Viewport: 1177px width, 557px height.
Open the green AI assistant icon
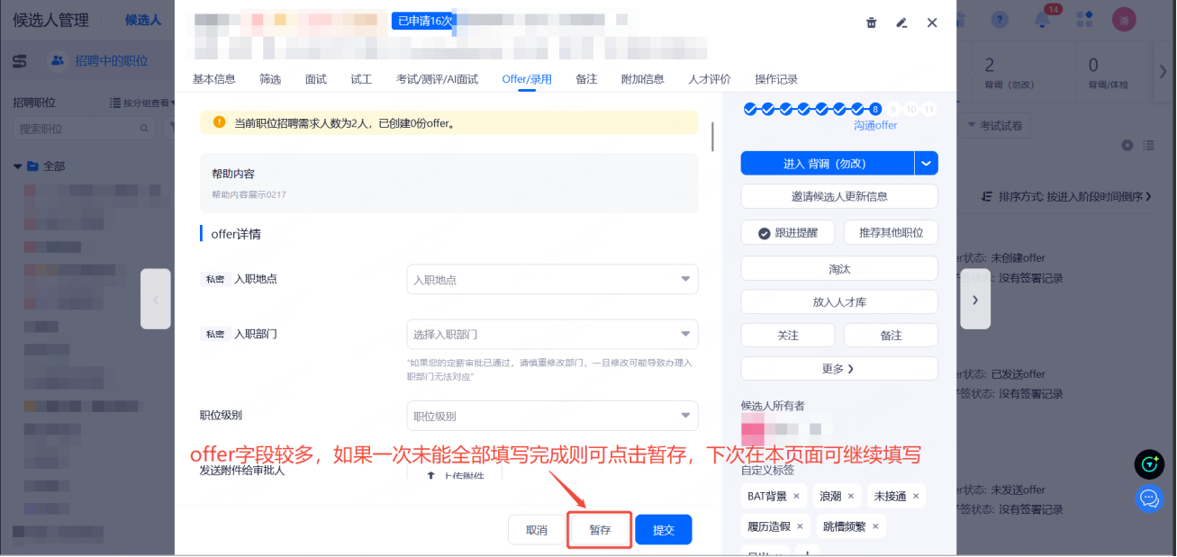(1148, 464)
